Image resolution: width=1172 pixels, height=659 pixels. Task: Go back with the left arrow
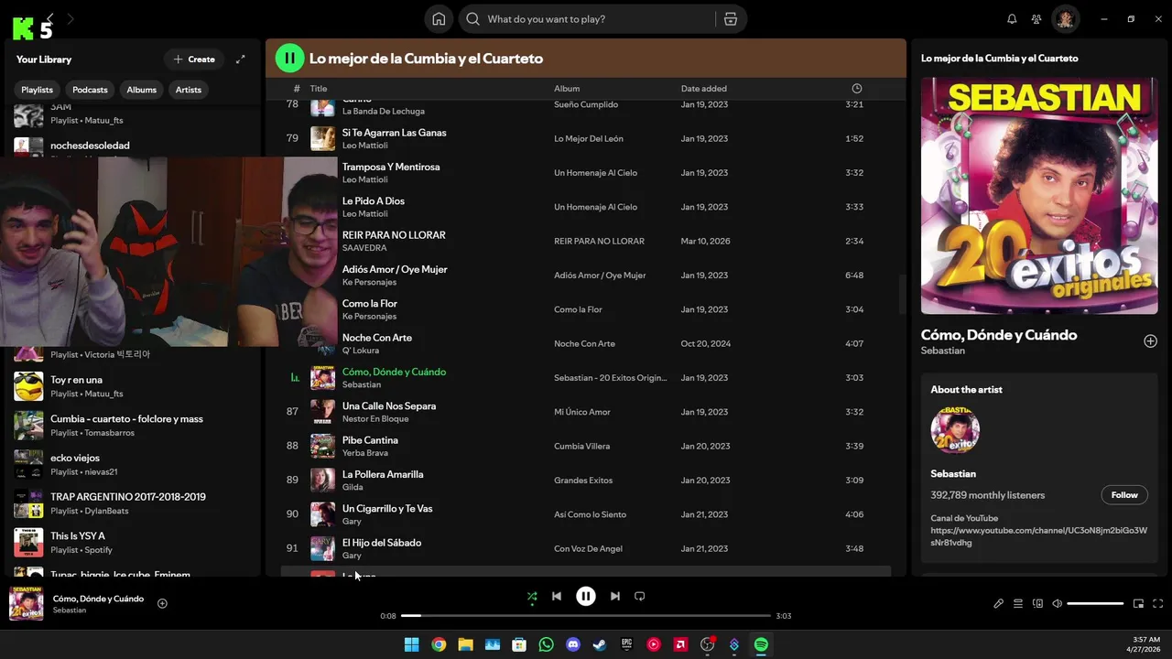click(50, 18)
